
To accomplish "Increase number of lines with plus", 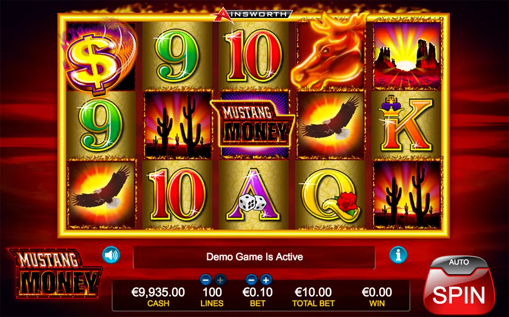I will pyautogui.click(x=220, y=279).
